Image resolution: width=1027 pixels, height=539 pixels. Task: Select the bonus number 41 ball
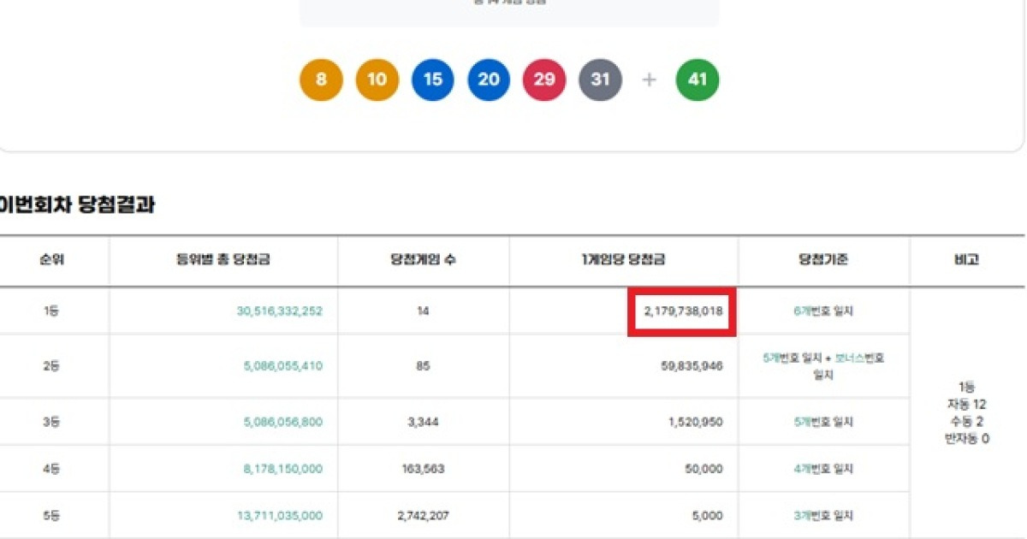[697, 80]
